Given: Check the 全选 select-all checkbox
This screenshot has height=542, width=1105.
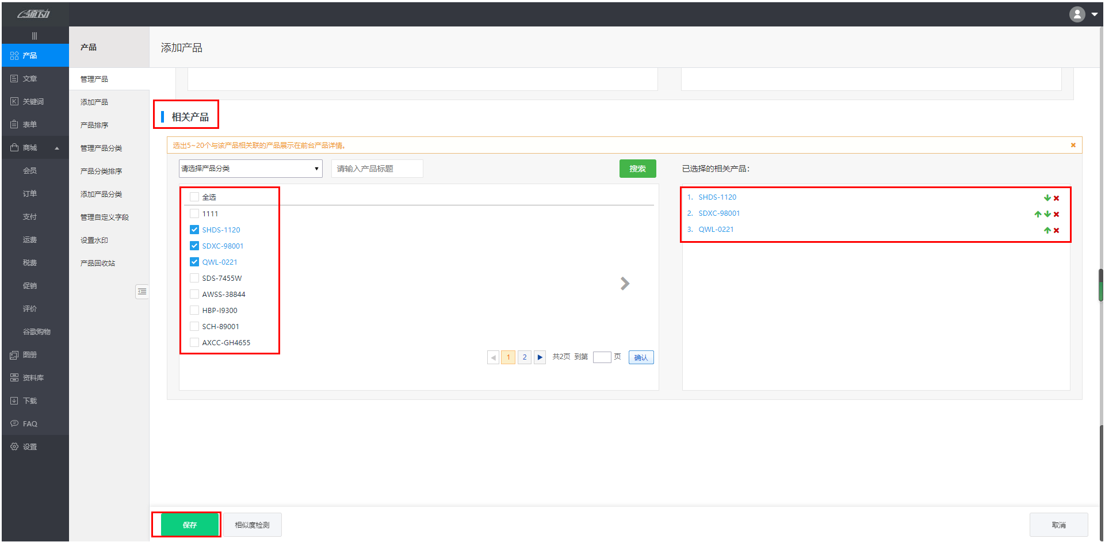Looking at the screenshot, I should 194,197.
